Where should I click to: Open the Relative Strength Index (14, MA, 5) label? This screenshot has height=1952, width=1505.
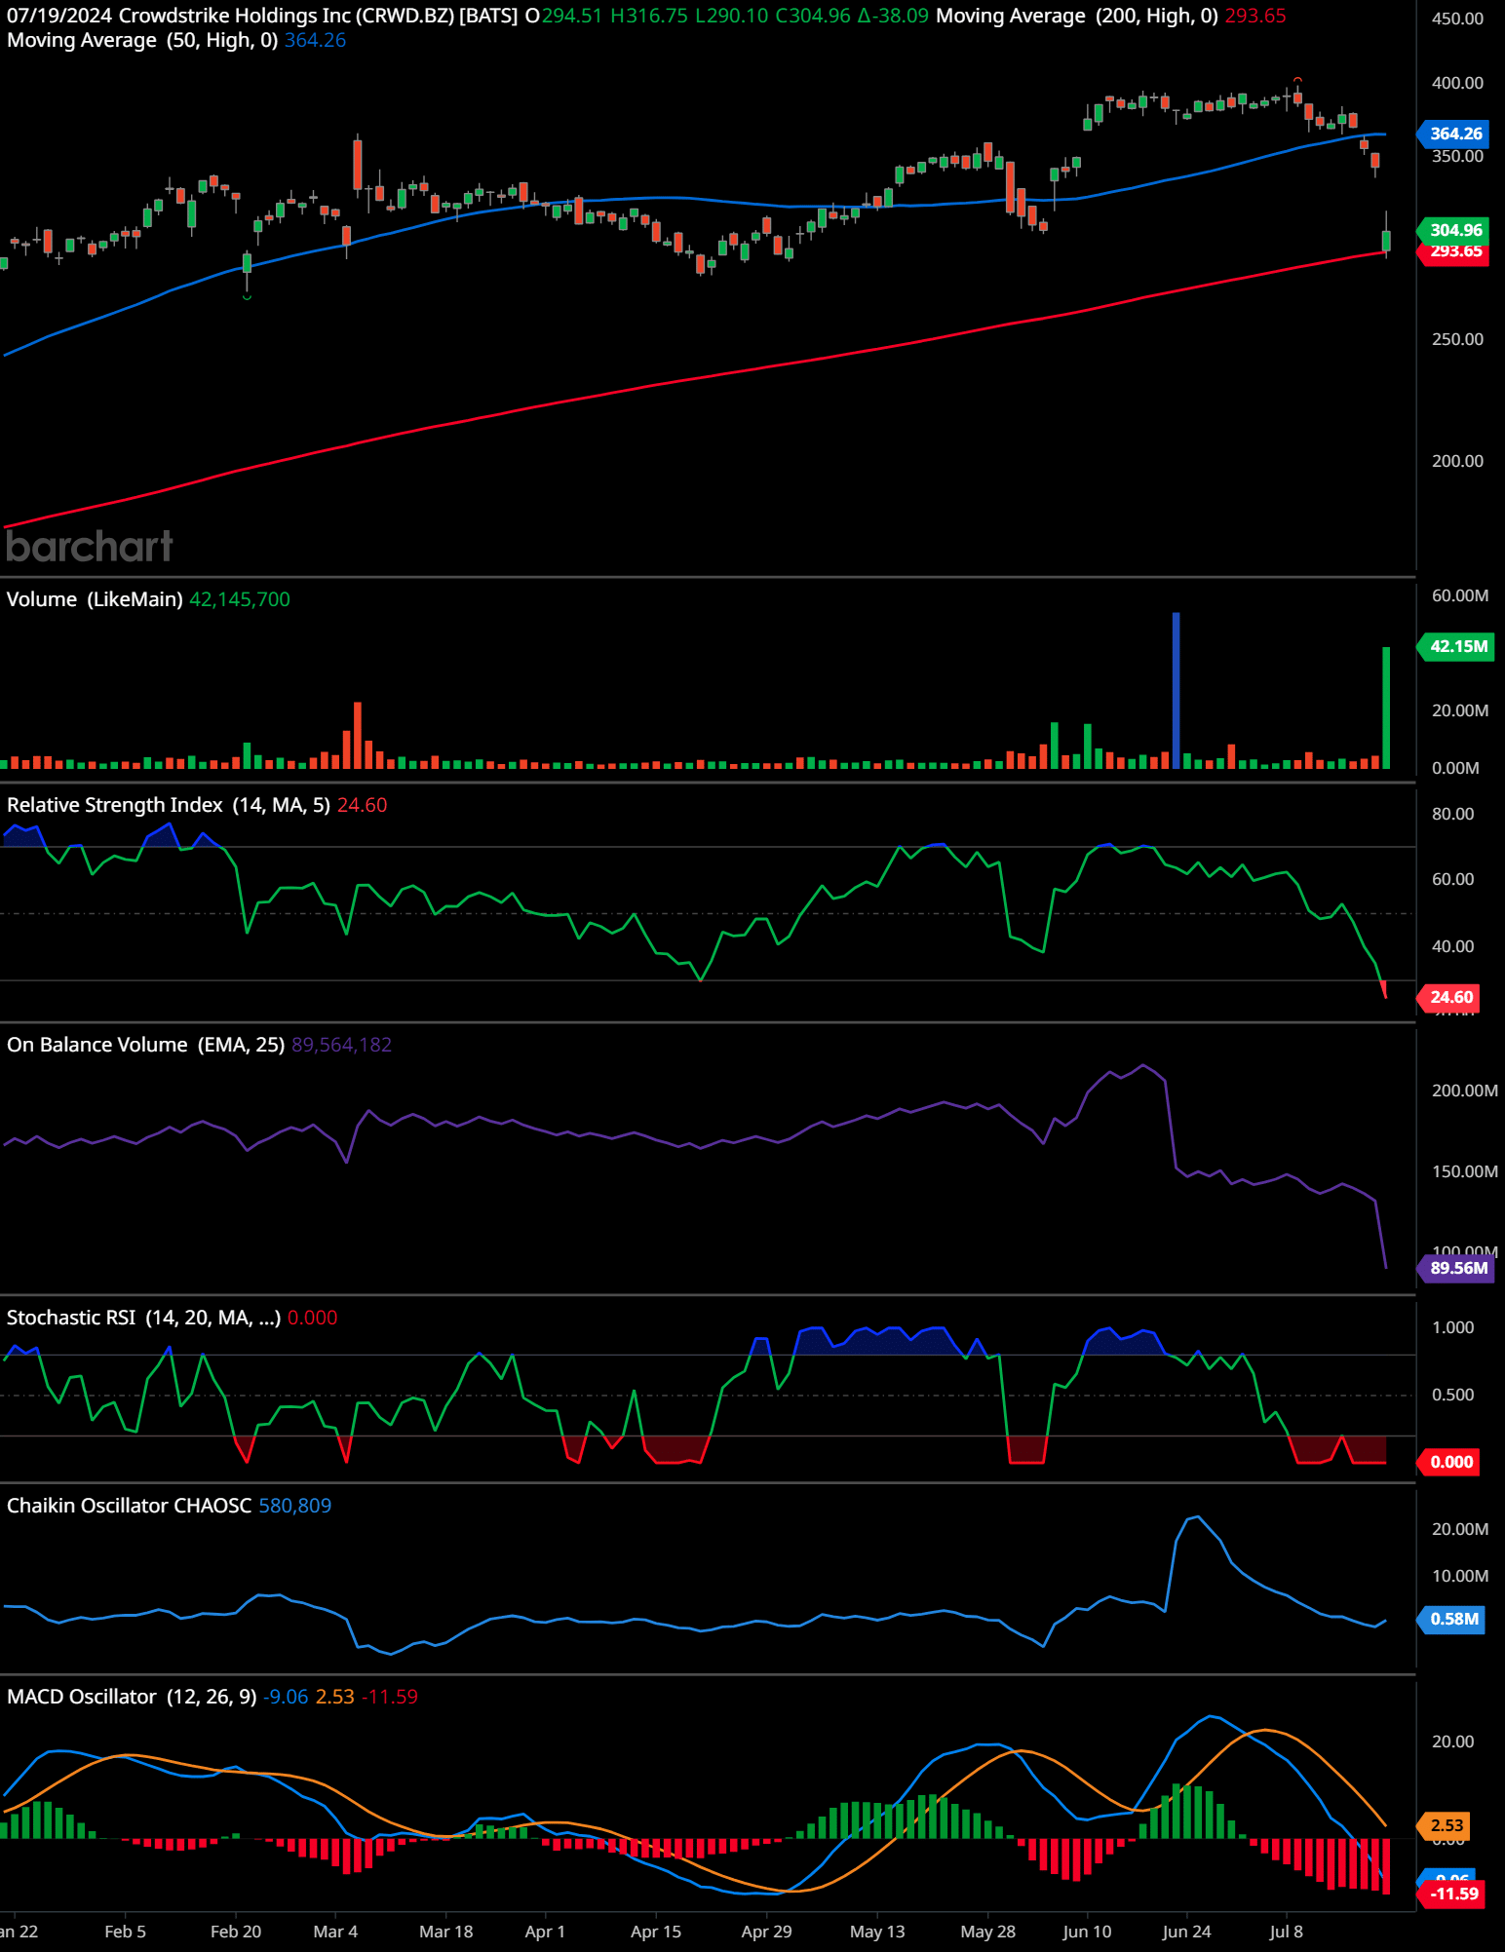click(169, 805)
